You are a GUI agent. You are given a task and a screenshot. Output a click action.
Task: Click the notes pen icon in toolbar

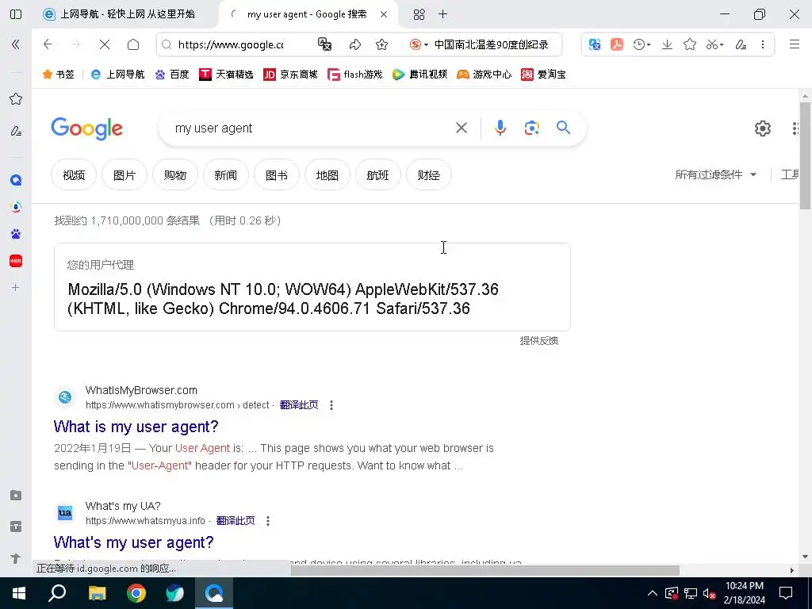click(x=741, y=44)
